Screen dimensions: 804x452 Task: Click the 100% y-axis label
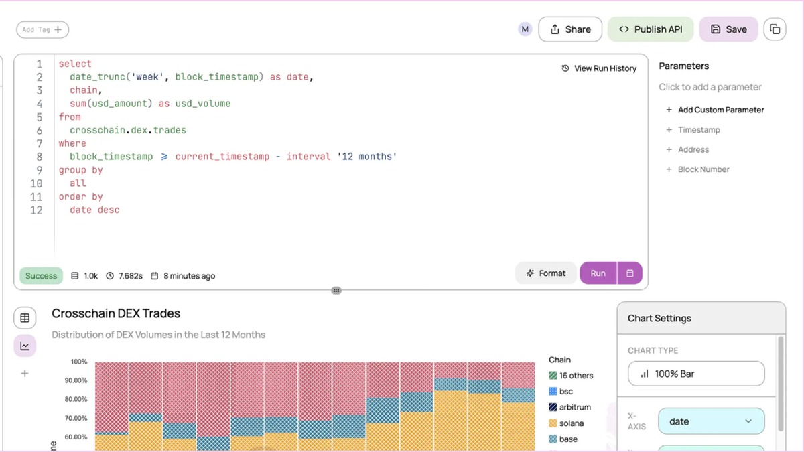[79, 362]
